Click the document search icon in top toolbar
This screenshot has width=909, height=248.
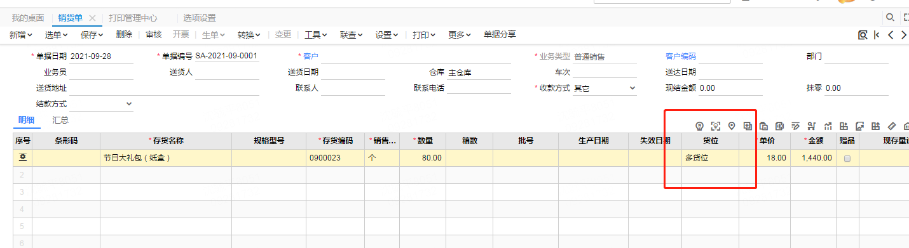click(863, 35)
